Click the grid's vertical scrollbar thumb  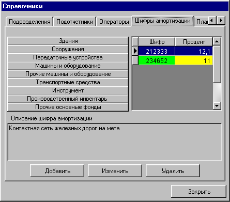(217, 64)
